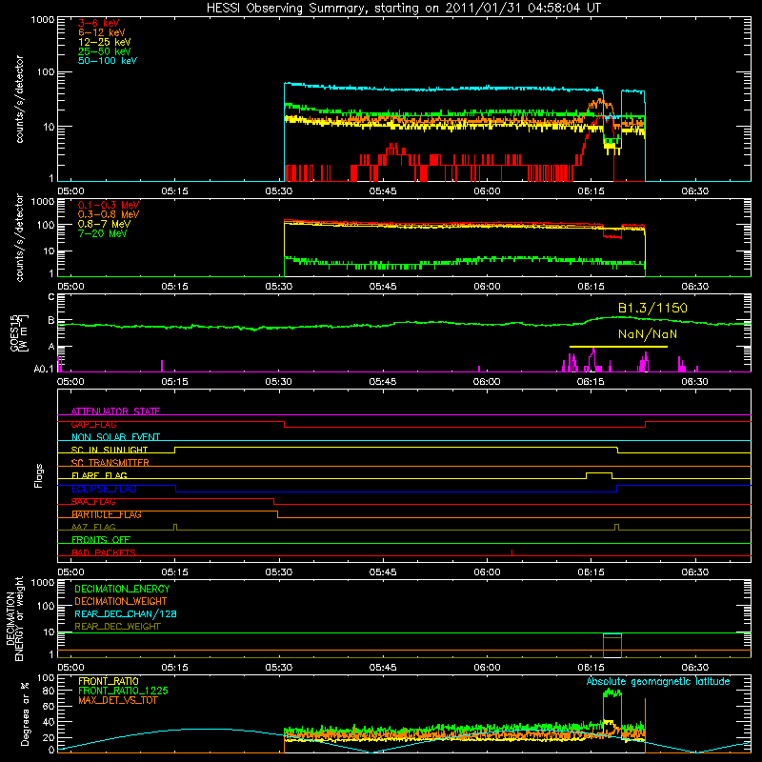Click the raised yellow FLARE_FLAG pulse
This screenshot has height=762, width=762.
(x=599, y=473)
